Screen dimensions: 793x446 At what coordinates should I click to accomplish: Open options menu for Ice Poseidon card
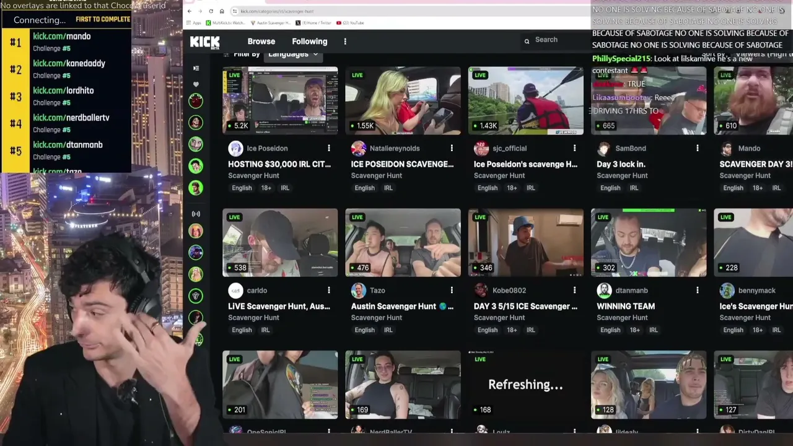click(x=329, y=148)
